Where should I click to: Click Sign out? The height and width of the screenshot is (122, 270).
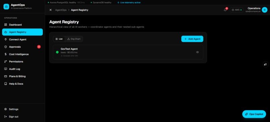click(22, 117)
